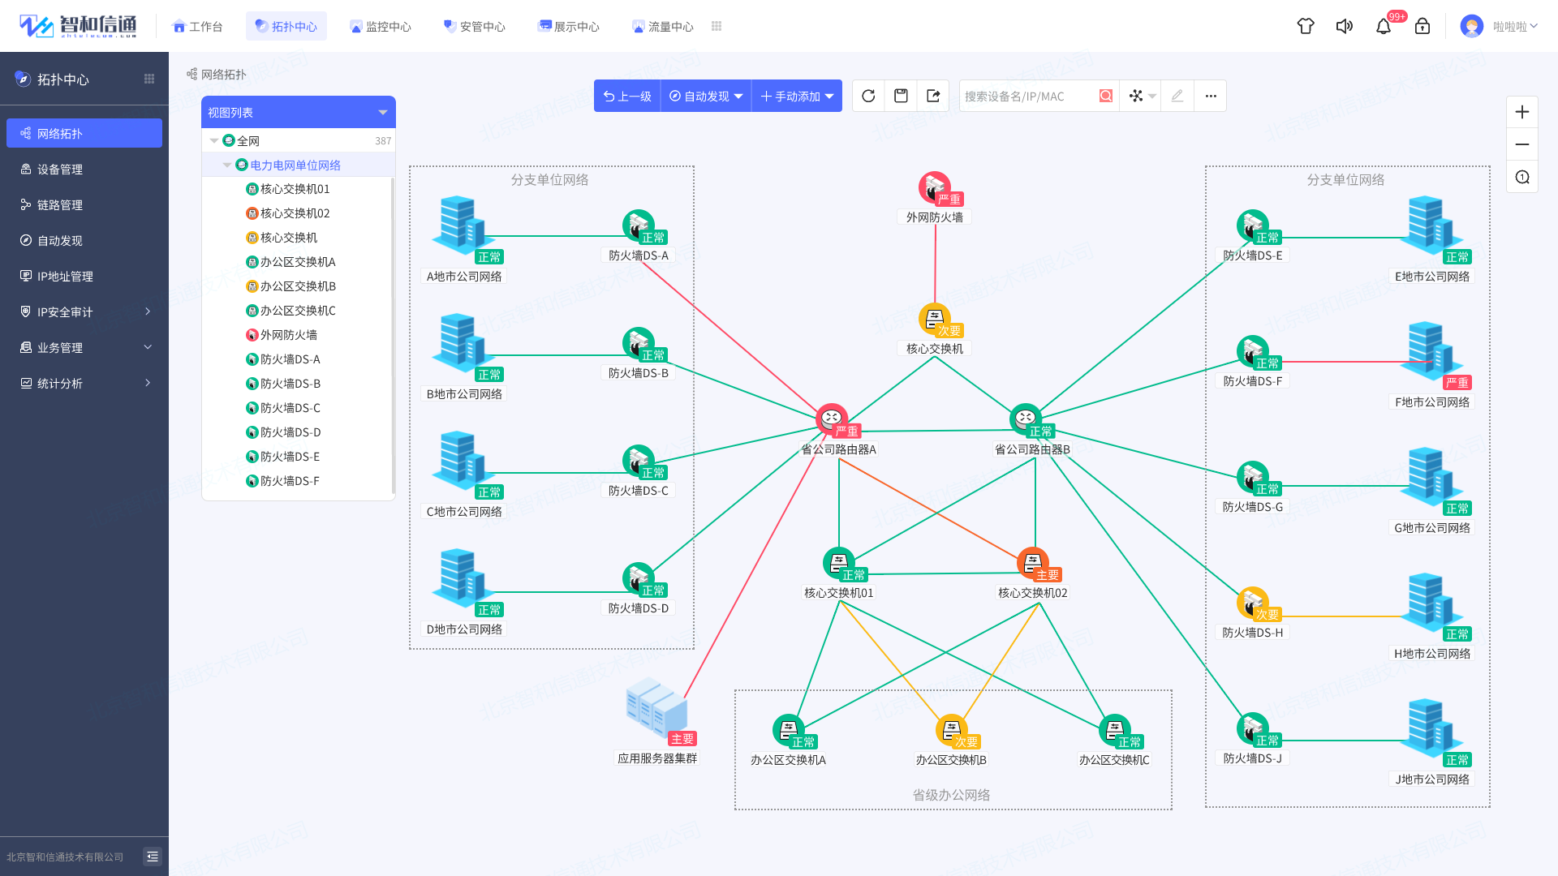Switch to the 安管中心 tab

[x=474, y=26]
